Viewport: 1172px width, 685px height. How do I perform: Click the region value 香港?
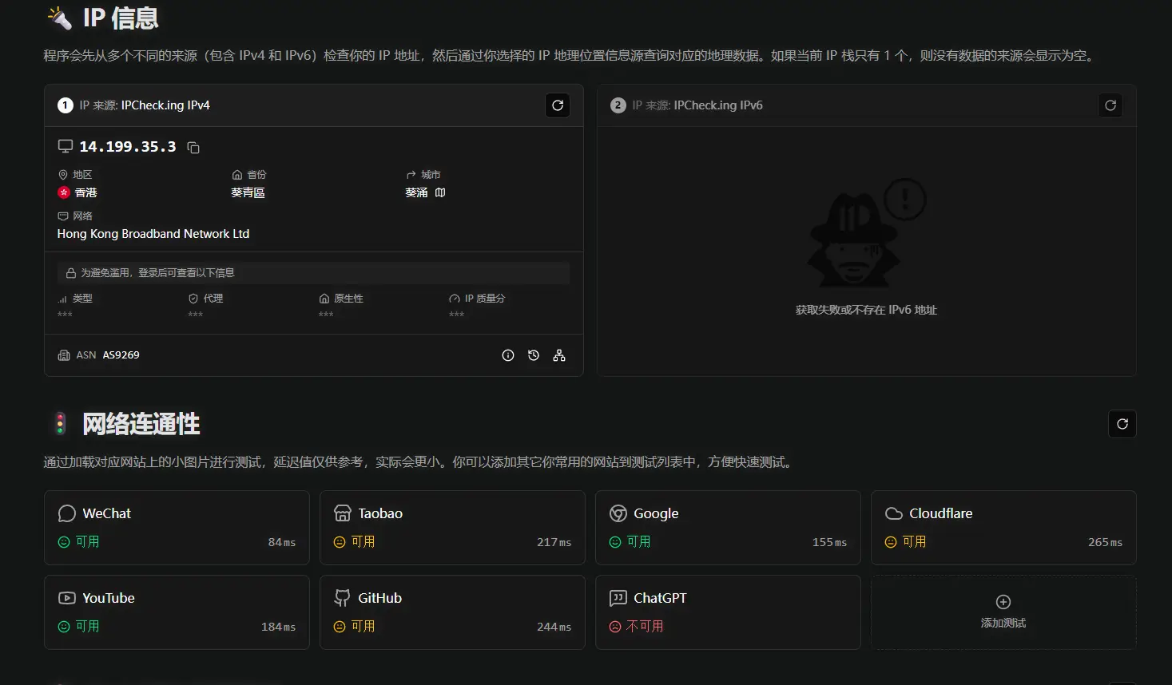[85, 192]
